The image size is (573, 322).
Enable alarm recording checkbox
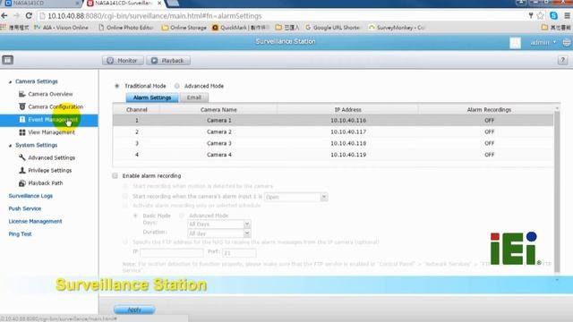click(115, 176)
